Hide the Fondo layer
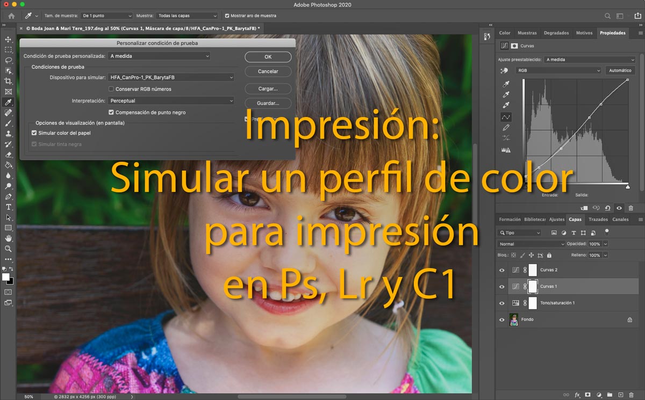Viewport: 645px width, 400px height. (501, 319)
